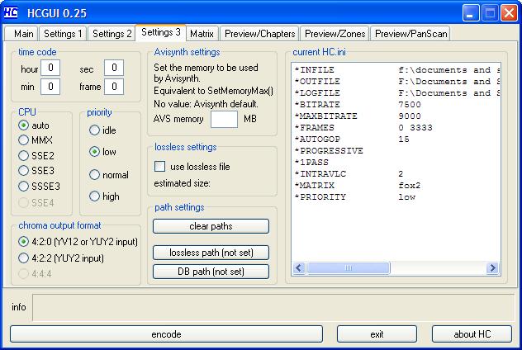Click the *1PASS line in HC.ini
Viewport: 522px width, 350px height.
tap(311, 163)
